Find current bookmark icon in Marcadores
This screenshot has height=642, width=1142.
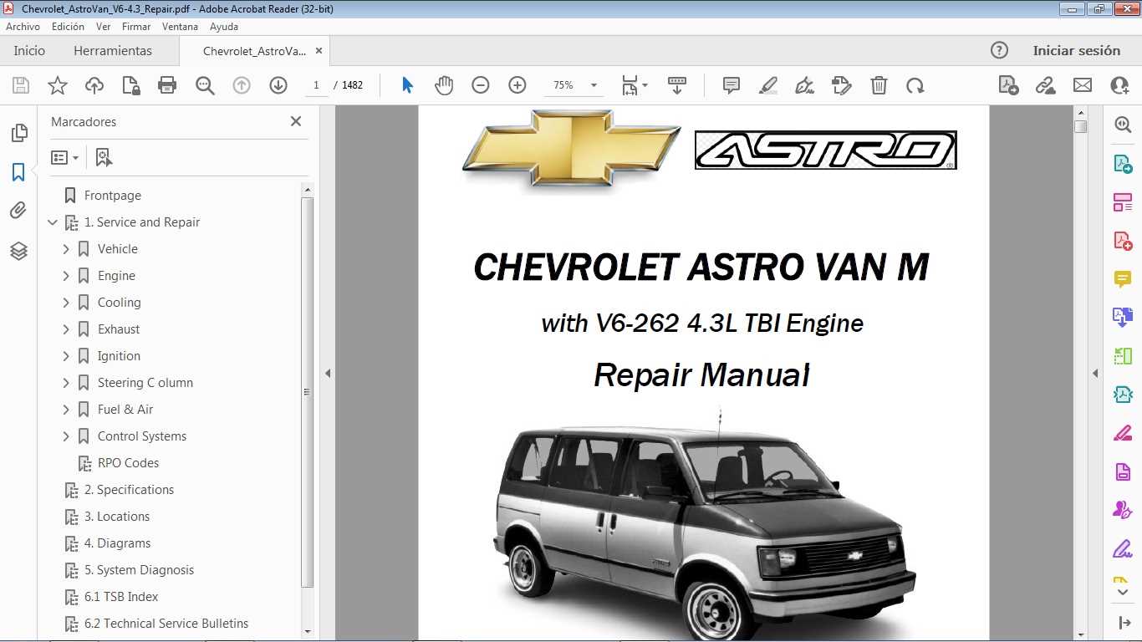pos(104,157)
